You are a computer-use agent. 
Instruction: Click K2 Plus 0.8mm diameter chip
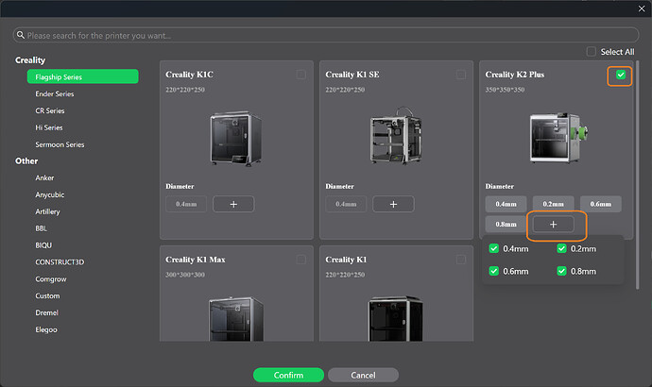pos(506,225)
